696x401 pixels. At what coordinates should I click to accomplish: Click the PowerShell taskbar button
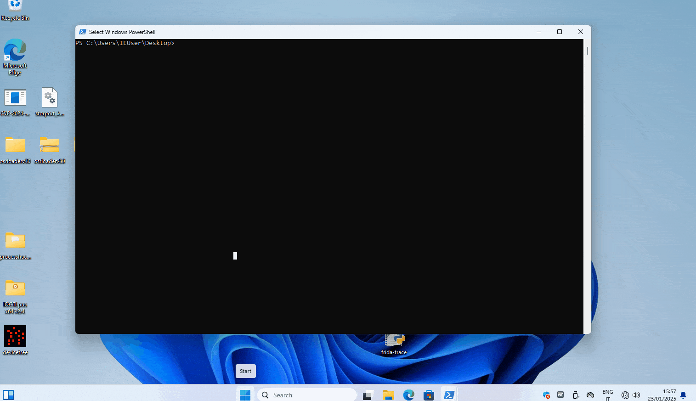(449, 395)
